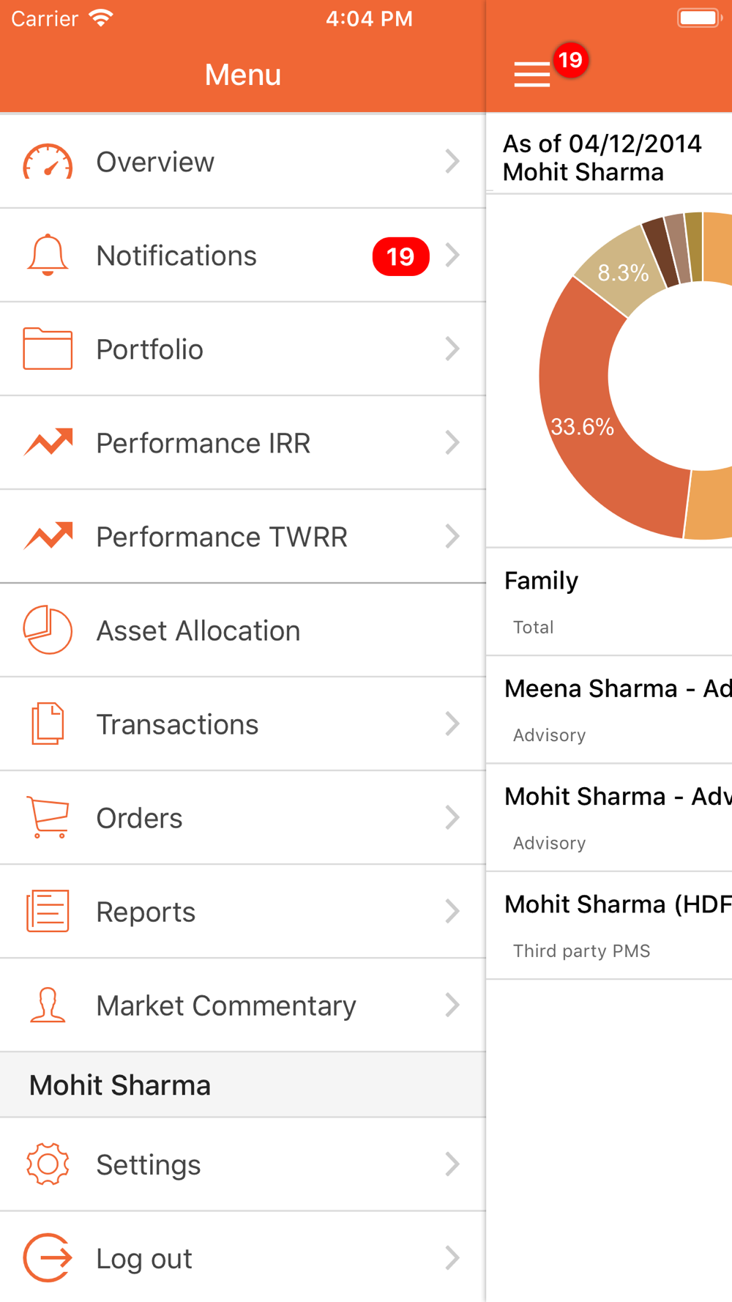
Task: Tap the Settings gear icon
Action: coord(48,1164)
